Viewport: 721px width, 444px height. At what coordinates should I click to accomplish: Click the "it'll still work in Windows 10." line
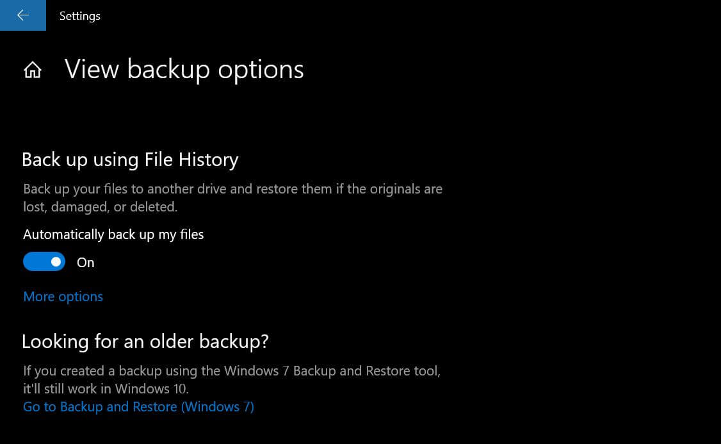coord(106,389)
